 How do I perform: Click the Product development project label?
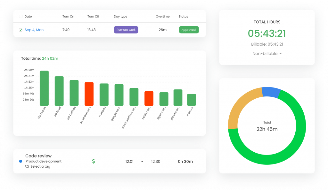pos(44,161)
